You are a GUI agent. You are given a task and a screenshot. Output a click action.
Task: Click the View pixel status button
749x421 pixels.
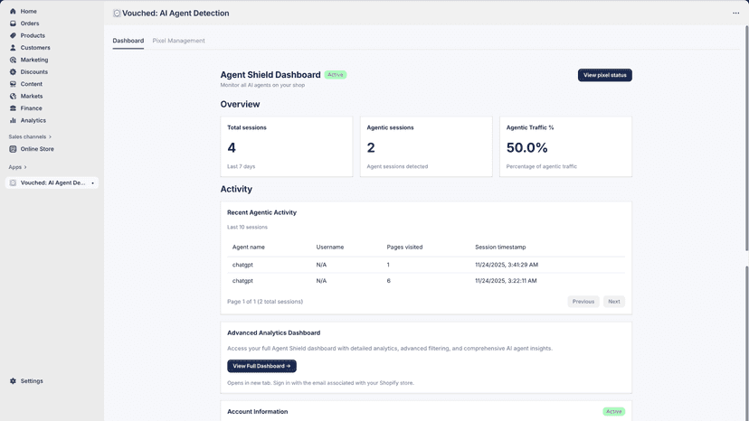605,75
